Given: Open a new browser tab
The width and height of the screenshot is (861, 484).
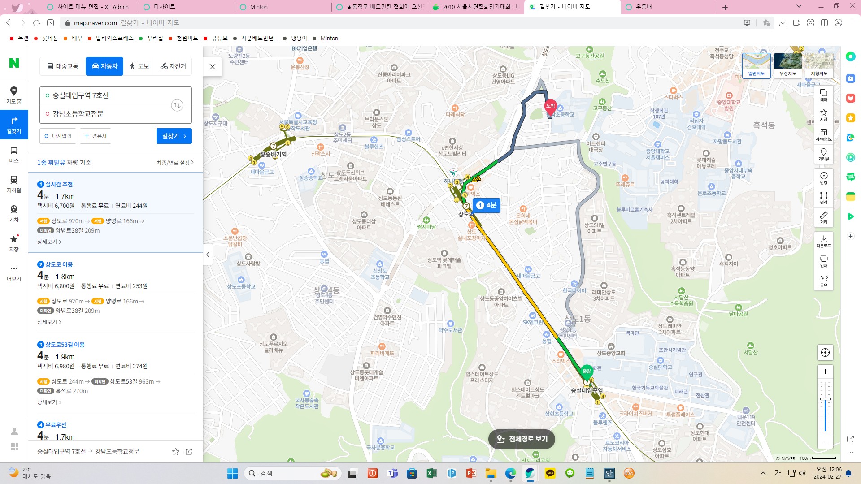Looking at the screenshot, I should click(725, 7).
